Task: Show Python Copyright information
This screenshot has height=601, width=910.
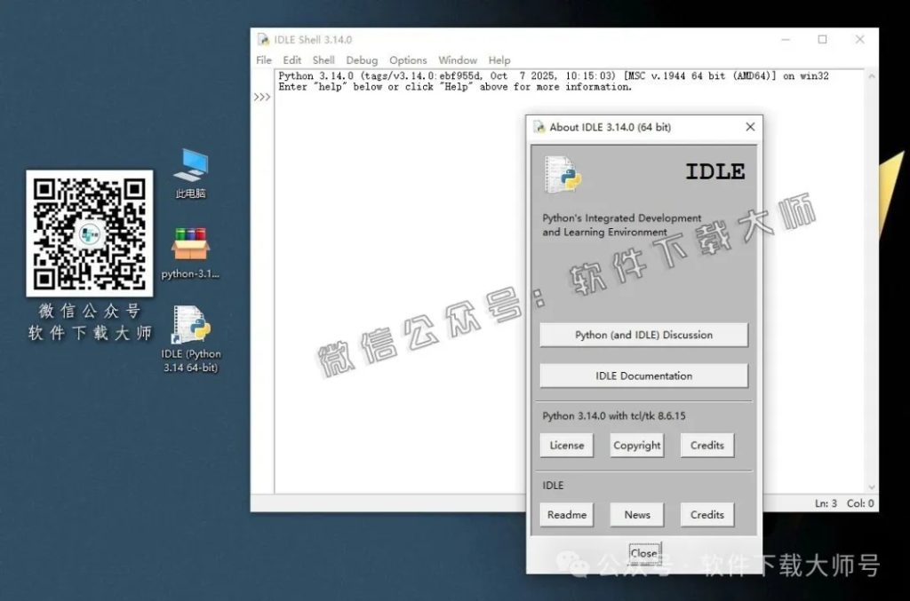Action: [637, 445]
